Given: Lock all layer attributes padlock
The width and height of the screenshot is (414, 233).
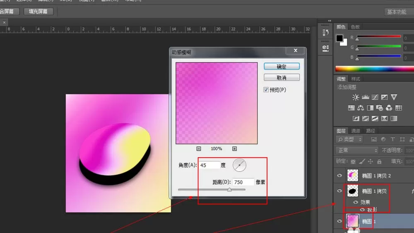Looking at the screenshot, I should click(x=379, y=161).
